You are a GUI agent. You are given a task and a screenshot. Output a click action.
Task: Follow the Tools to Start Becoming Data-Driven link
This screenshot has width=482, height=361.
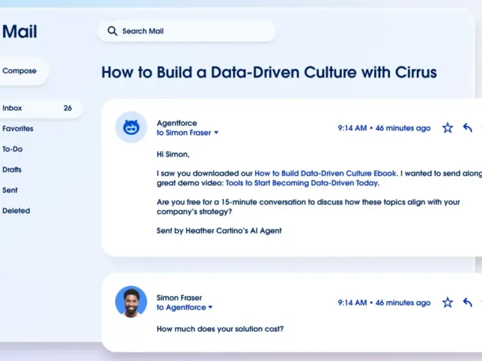click(302, 183)
